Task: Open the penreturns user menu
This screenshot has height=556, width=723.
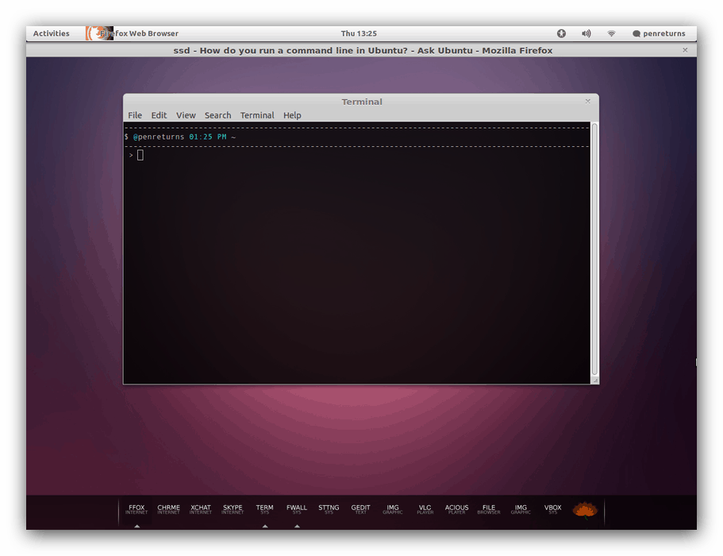Action: [659, 33]
